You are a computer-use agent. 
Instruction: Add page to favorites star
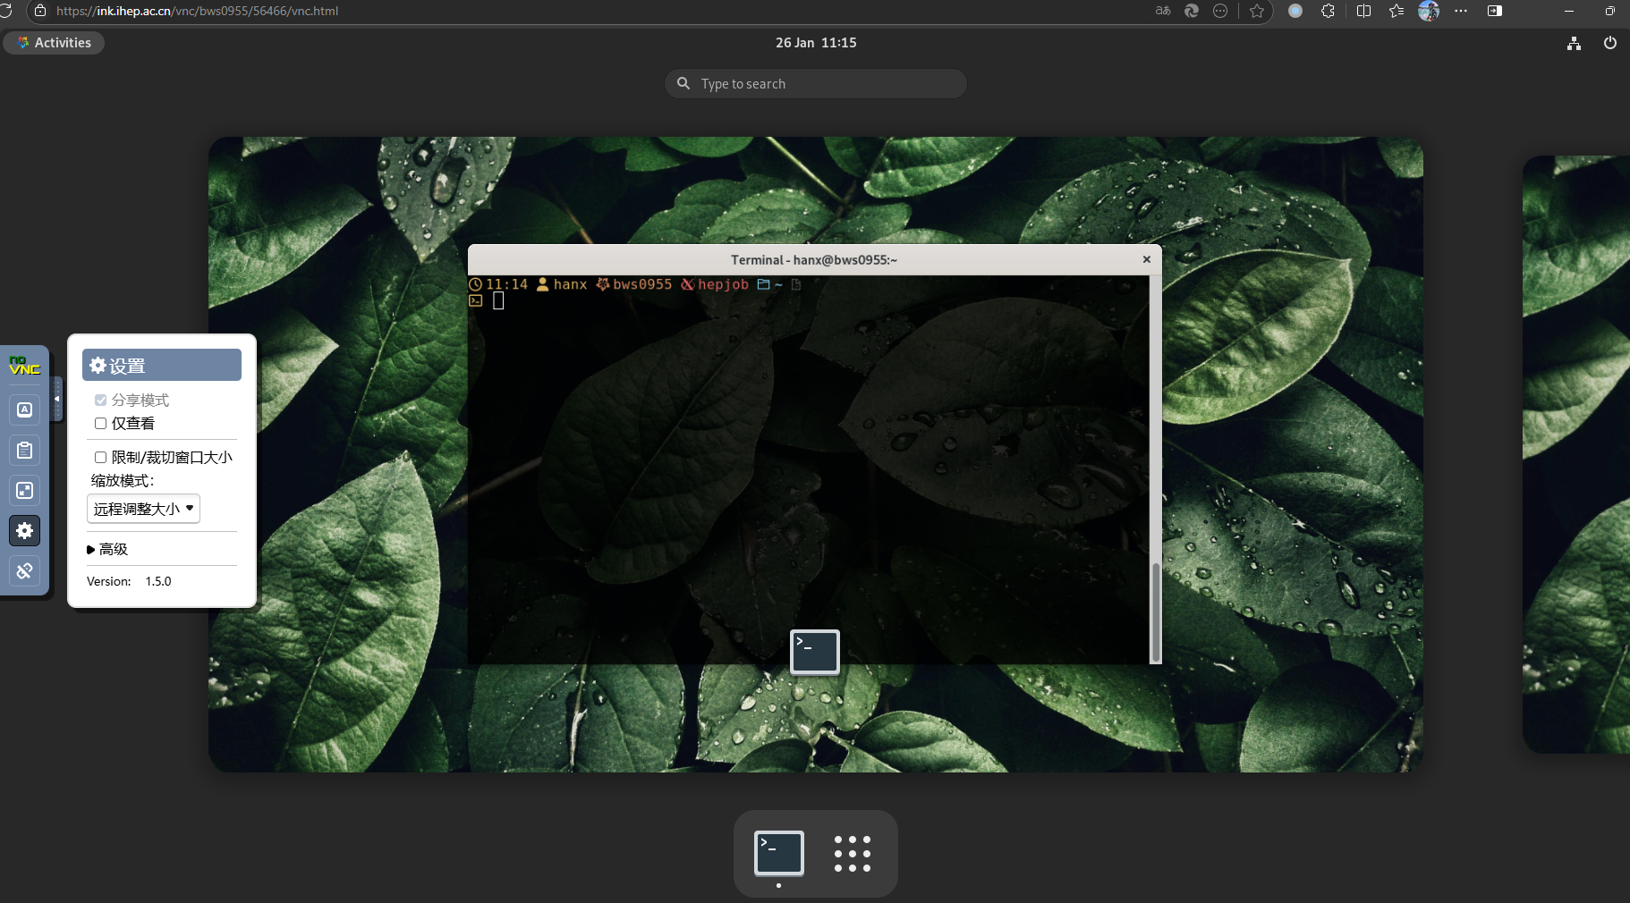pyautogui.click(x=1257, y=11)
